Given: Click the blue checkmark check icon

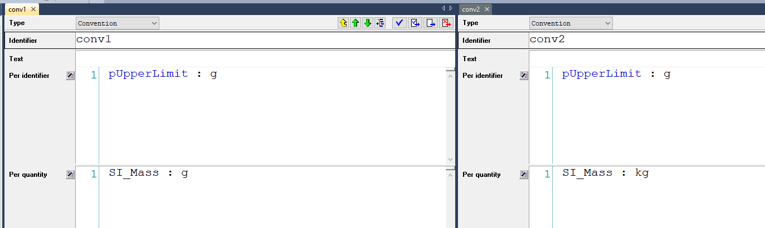Looking at the screenshot, I should (x=399, y=23).
